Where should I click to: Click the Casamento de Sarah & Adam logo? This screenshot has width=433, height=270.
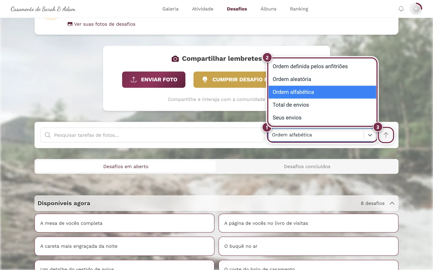point(43,9)
